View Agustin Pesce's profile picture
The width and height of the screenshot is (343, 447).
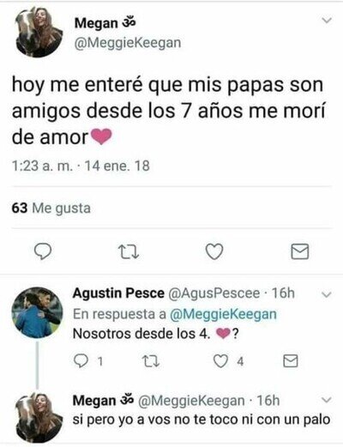(x=37, y=312)
